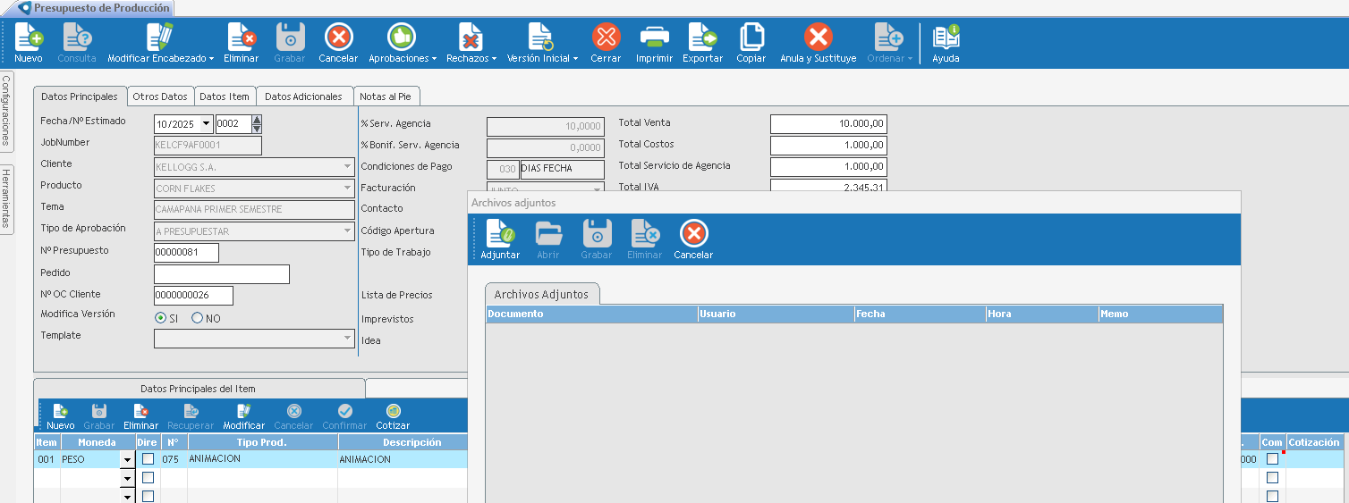The image size is (1349, 503).
Task: Open Modificar Encabezado toolbar menu
Action: point(161,43)
